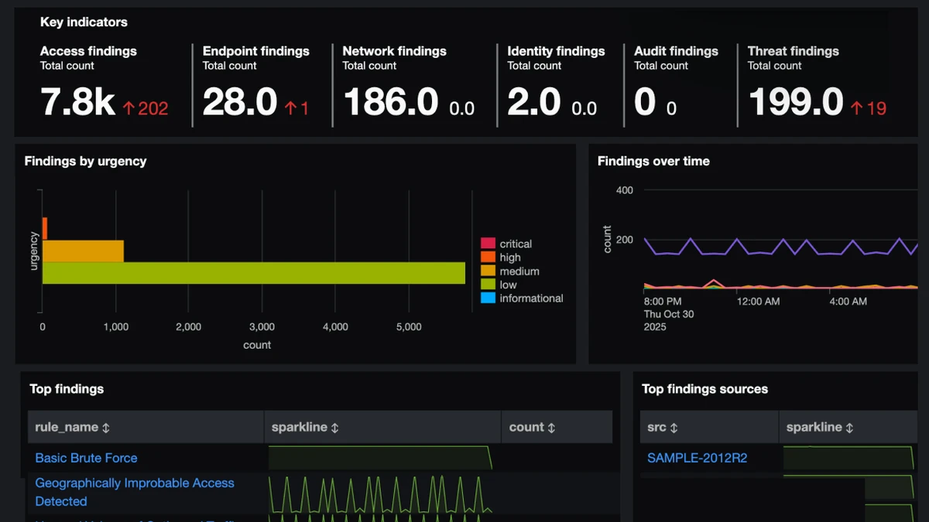Sort by rule_name column arrows
The height and width of the screenshot is (522, 929).
tap(106, 428)
